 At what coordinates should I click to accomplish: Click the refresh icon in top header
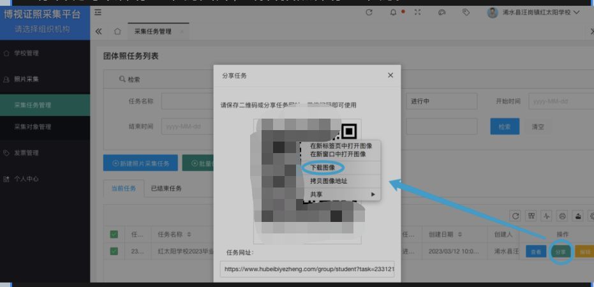point(369,13)
